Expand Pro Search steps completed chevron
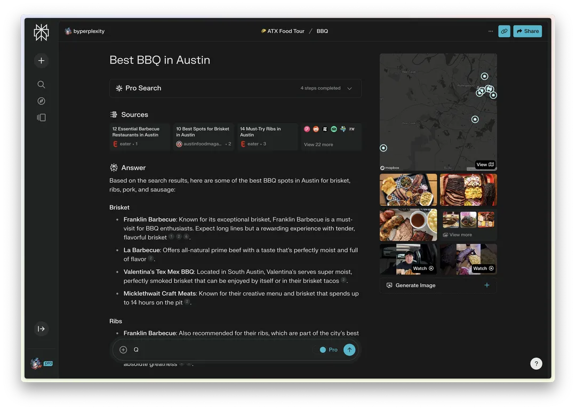 [349, 89]
